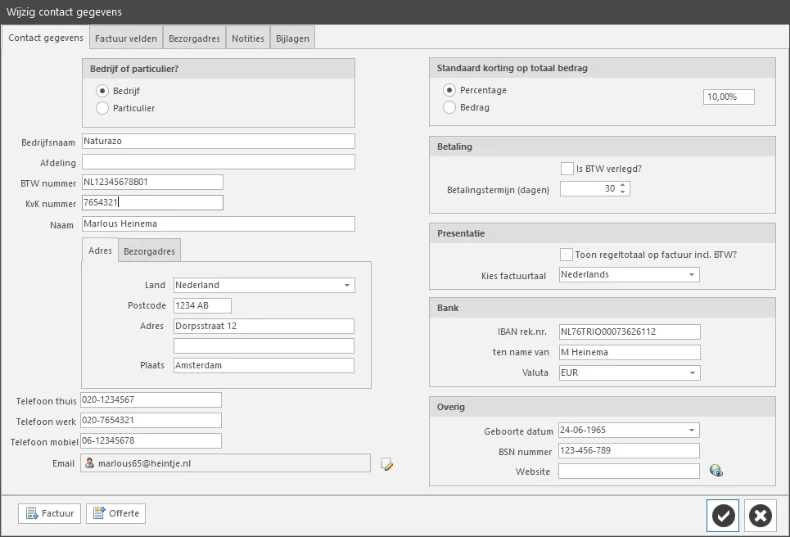Open website with the globe icon

[716, 471]
